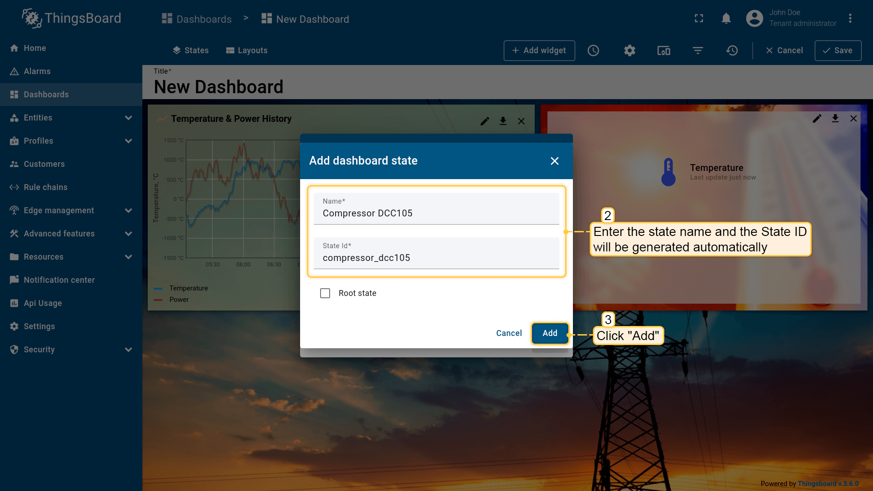The height and width of the screenshot is (491, 873).
Task: Check the Root state checkbox
Action: 325,293
